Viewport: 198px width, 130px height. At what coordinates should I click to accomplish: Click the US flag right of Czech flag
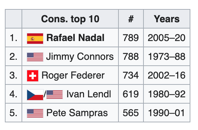(x=55, y=95)
